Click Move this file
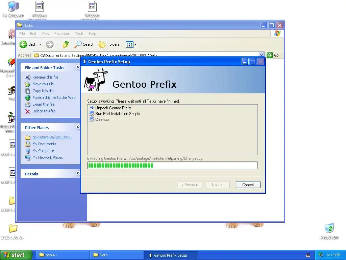The width and height of the screenshot is (346, 260). (43, 84)
